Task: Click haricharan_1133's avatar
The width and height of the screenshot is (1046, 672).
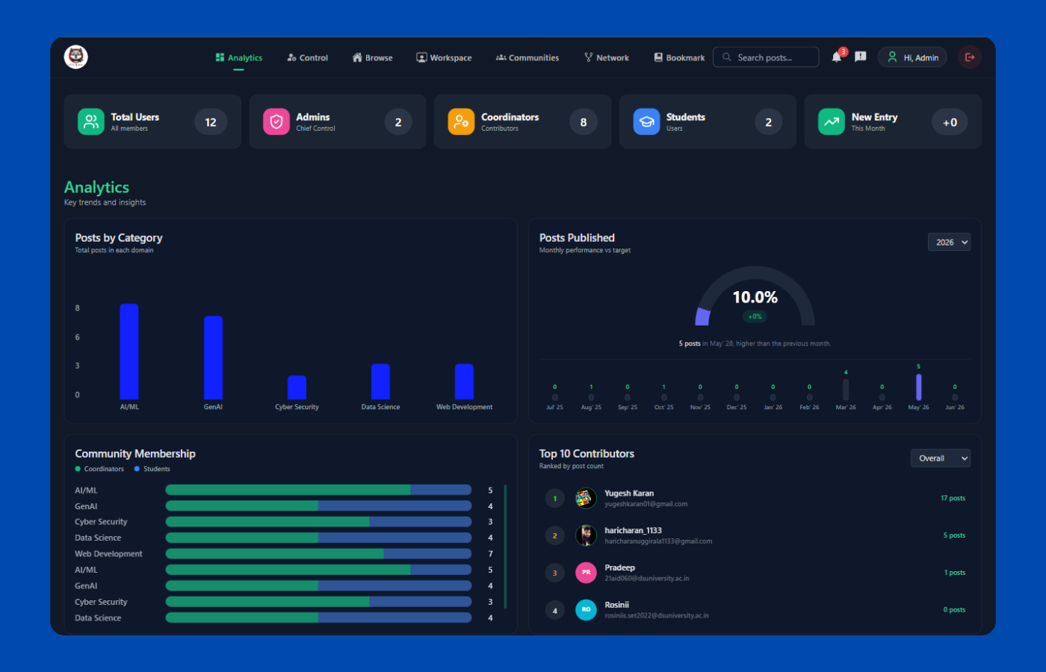Action: tap(586, 535)
